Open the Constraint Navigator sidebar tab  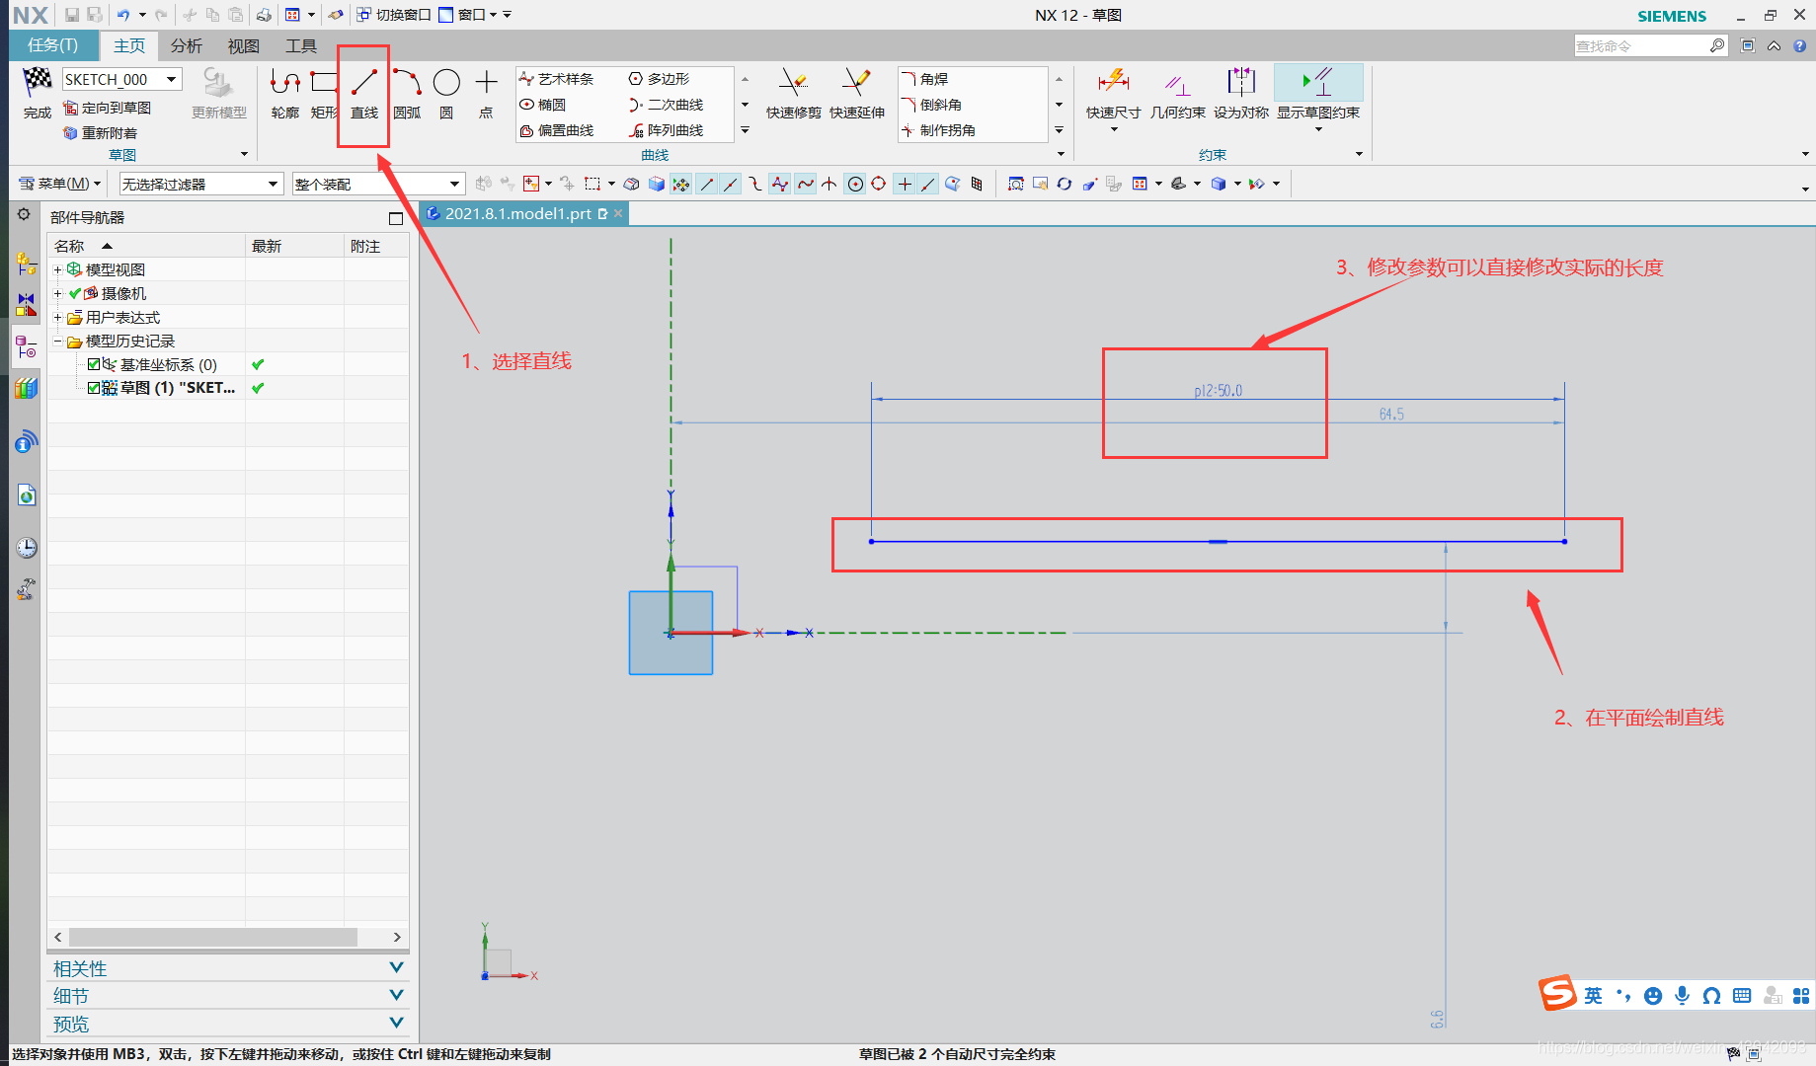[x=27, y=304]
